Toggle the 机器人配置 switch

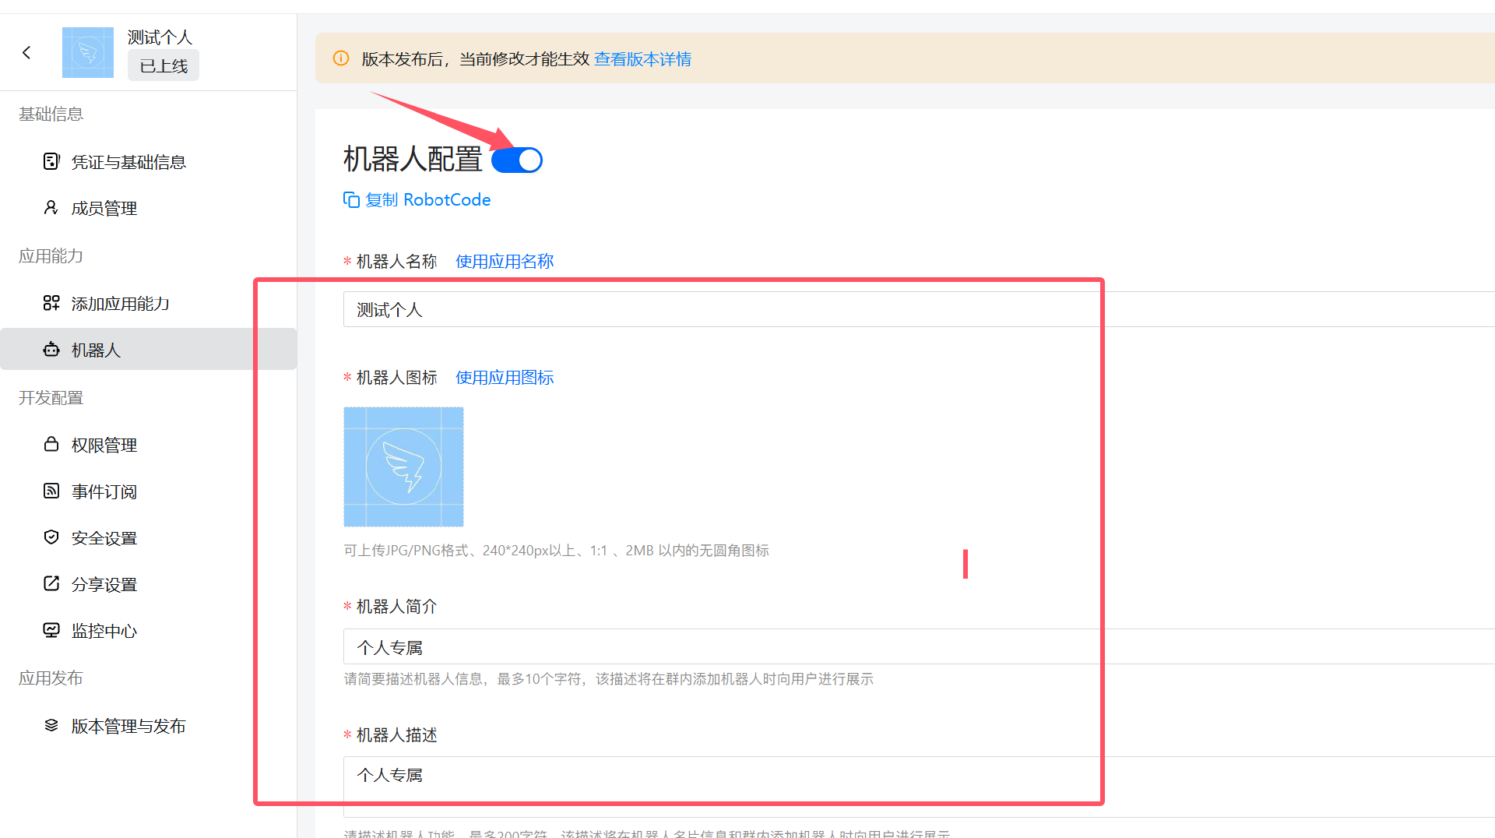tap(517, 160)
